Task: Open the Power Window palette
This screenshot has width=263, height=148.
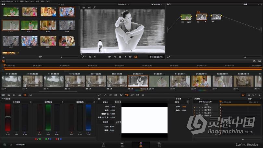Action: click(110, 95)
